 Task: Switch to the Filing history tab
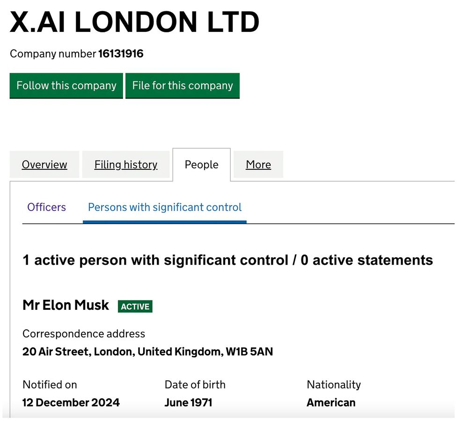pyautogui.click(x=125, y=165)
